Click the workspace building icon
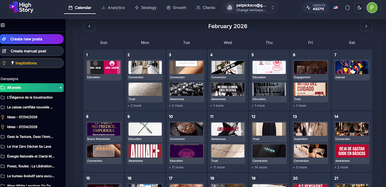 230,8
